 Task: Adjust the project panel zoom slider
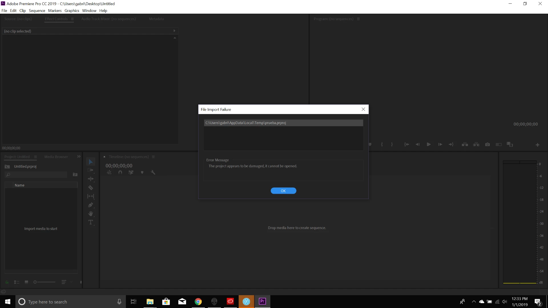point(35,282)
